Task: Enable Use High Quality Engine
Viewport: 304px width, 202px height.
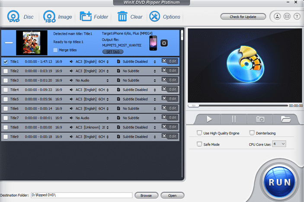Action: click(199, 133)
